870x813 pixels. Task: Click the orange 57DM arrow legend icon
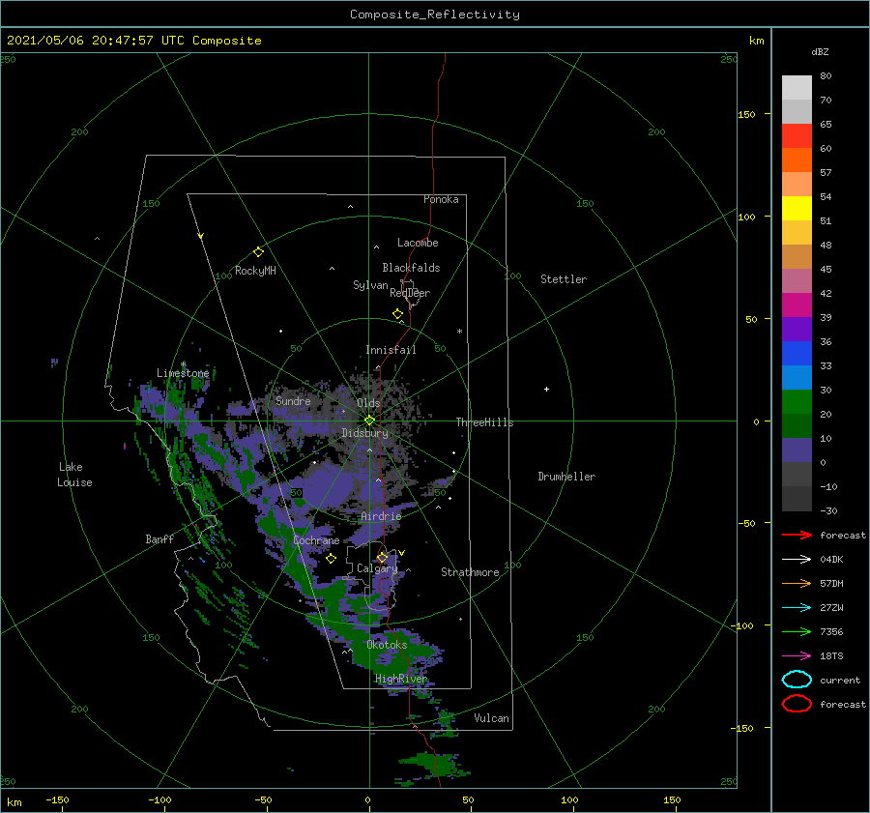click(797, 583)
